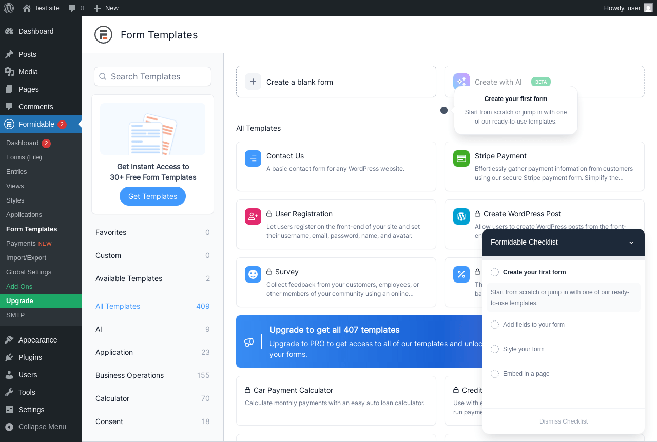Click the Car Payment Calculator title
The image size is (657, 442).
293,390
